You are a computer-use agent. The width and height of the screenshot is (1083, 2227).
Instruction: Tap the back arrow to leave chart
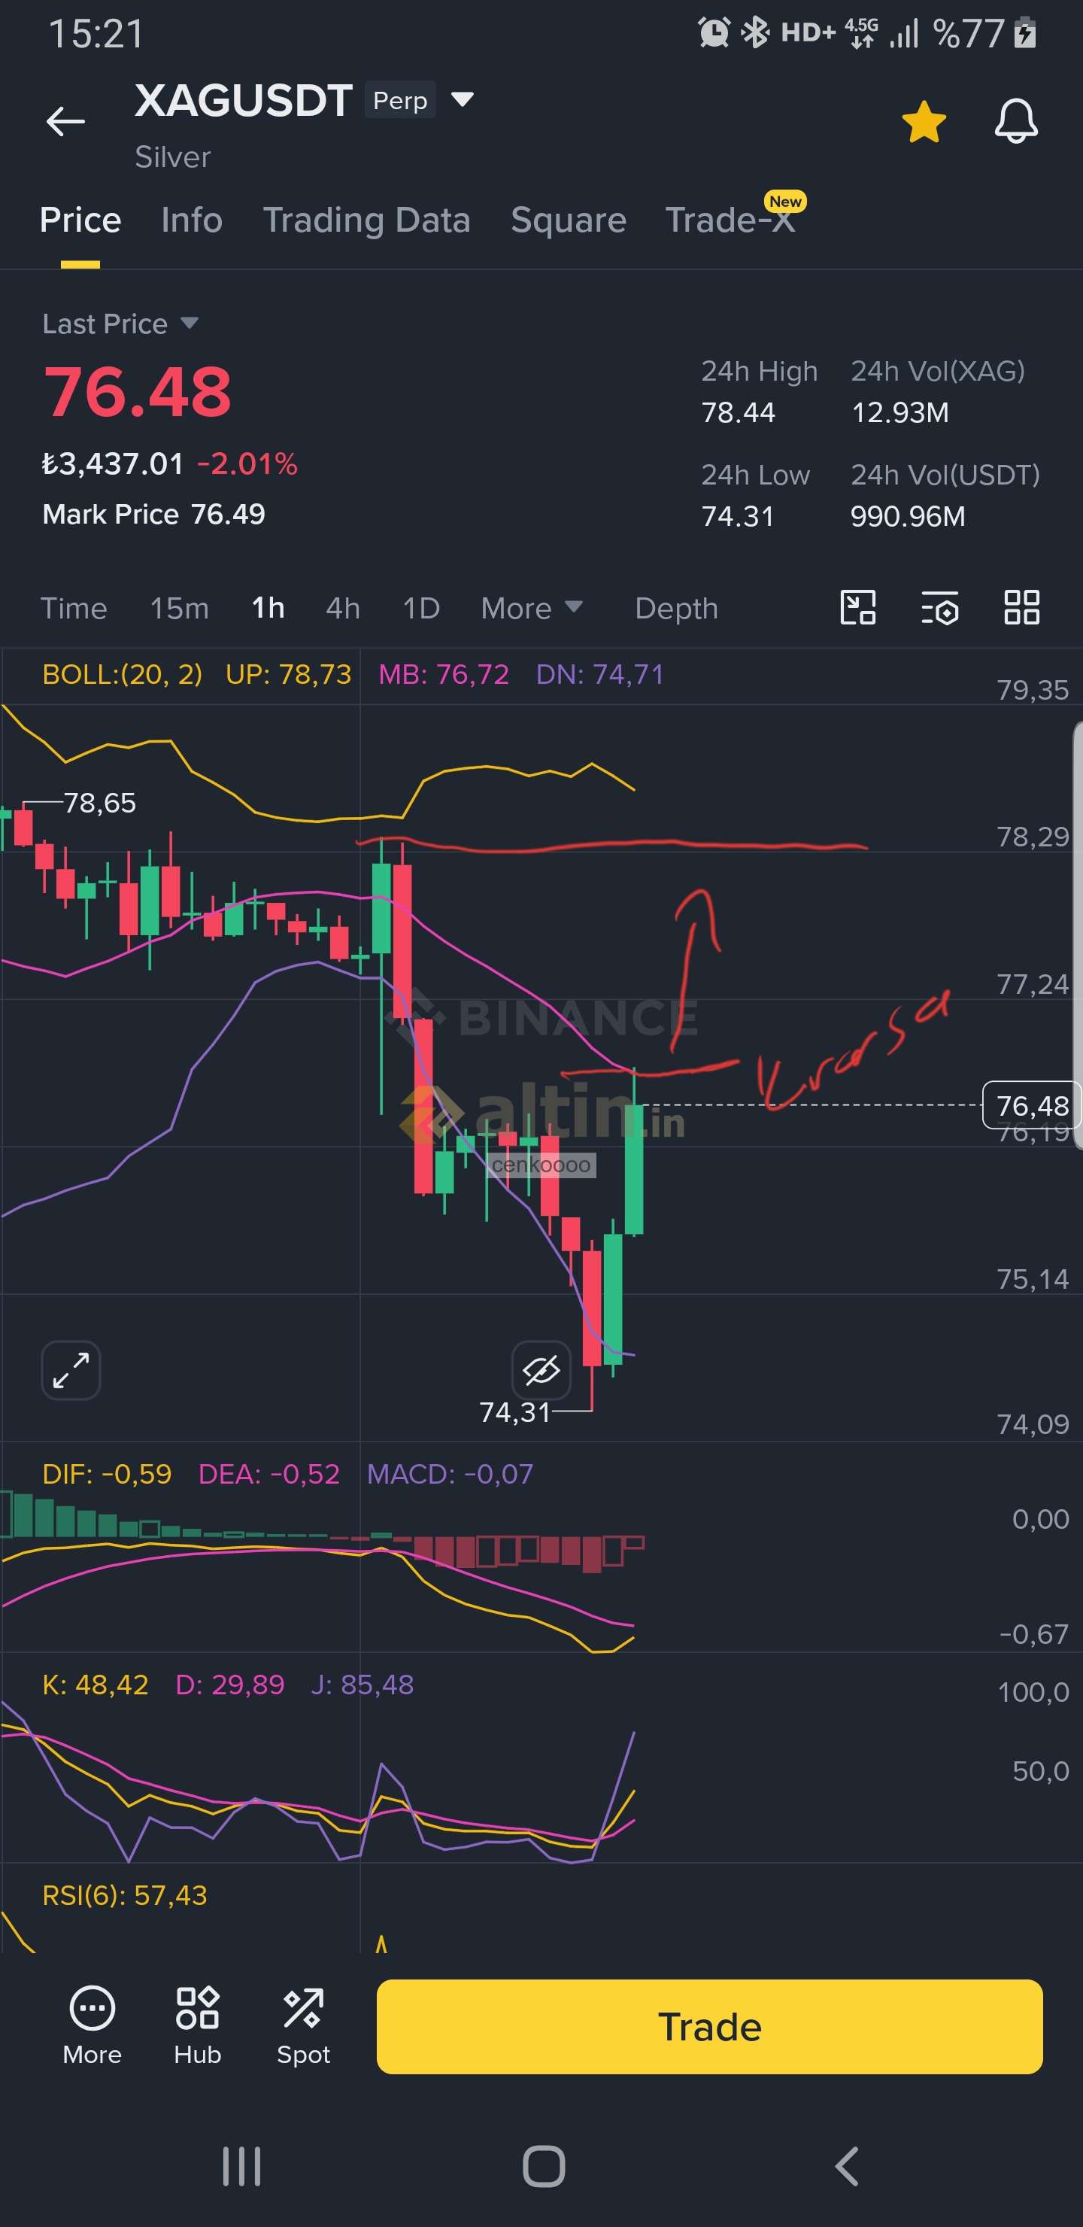coord(65,121)
